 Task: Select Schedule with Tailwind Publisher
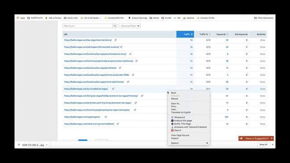(189, 127)
